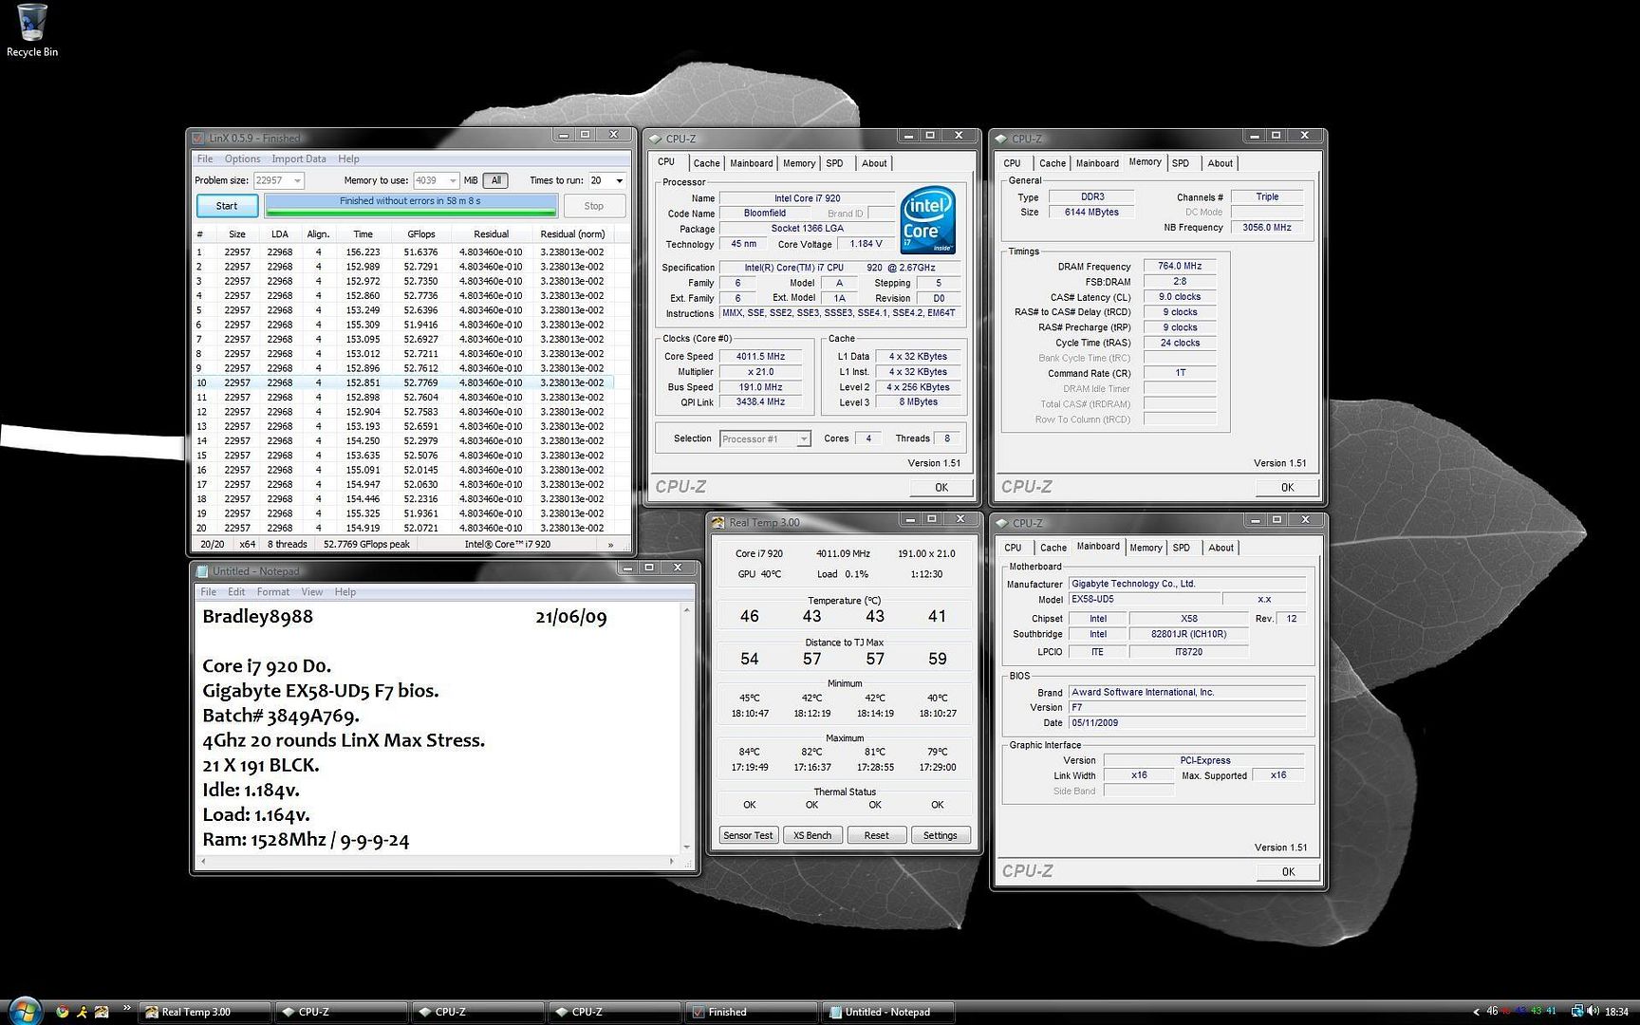Click the DRAM Frequency value 764.0 MHz
This screenshot has height=1025, width=1640.
coord(1180,266)
